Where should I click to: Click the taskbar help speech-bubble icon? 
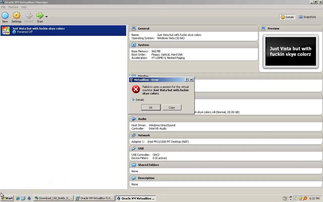coord(285,198)
